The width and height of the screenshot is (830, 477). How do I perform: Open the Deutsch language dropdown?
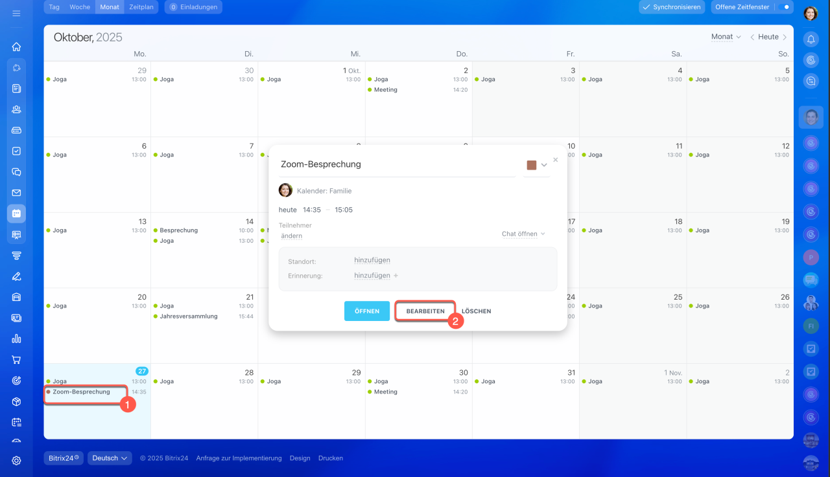pyautogui.click(x=110, y=458)
